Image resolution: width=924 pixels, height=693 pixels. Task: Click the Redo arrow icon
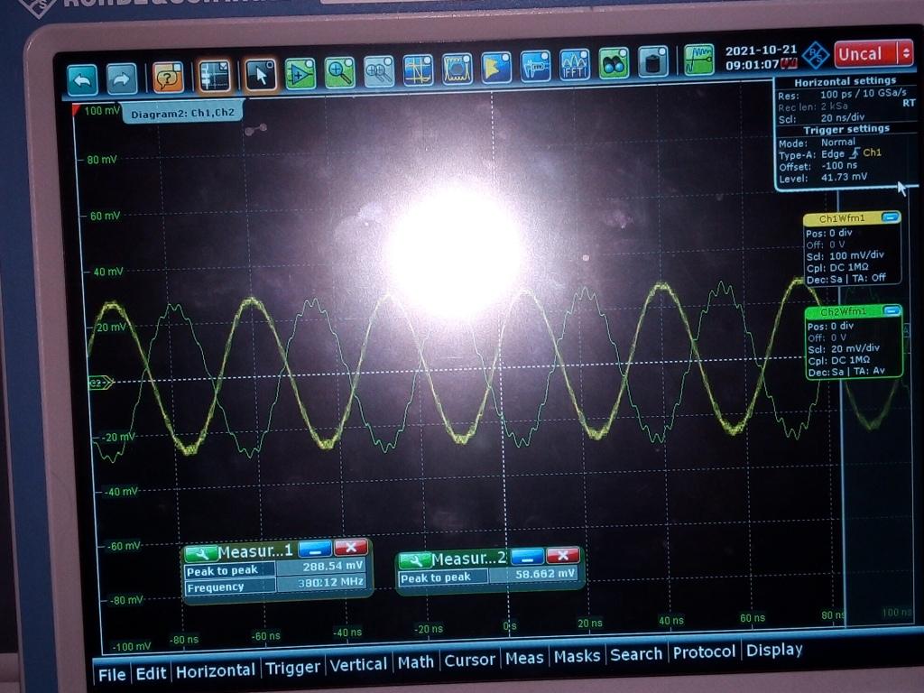[121, 79]
